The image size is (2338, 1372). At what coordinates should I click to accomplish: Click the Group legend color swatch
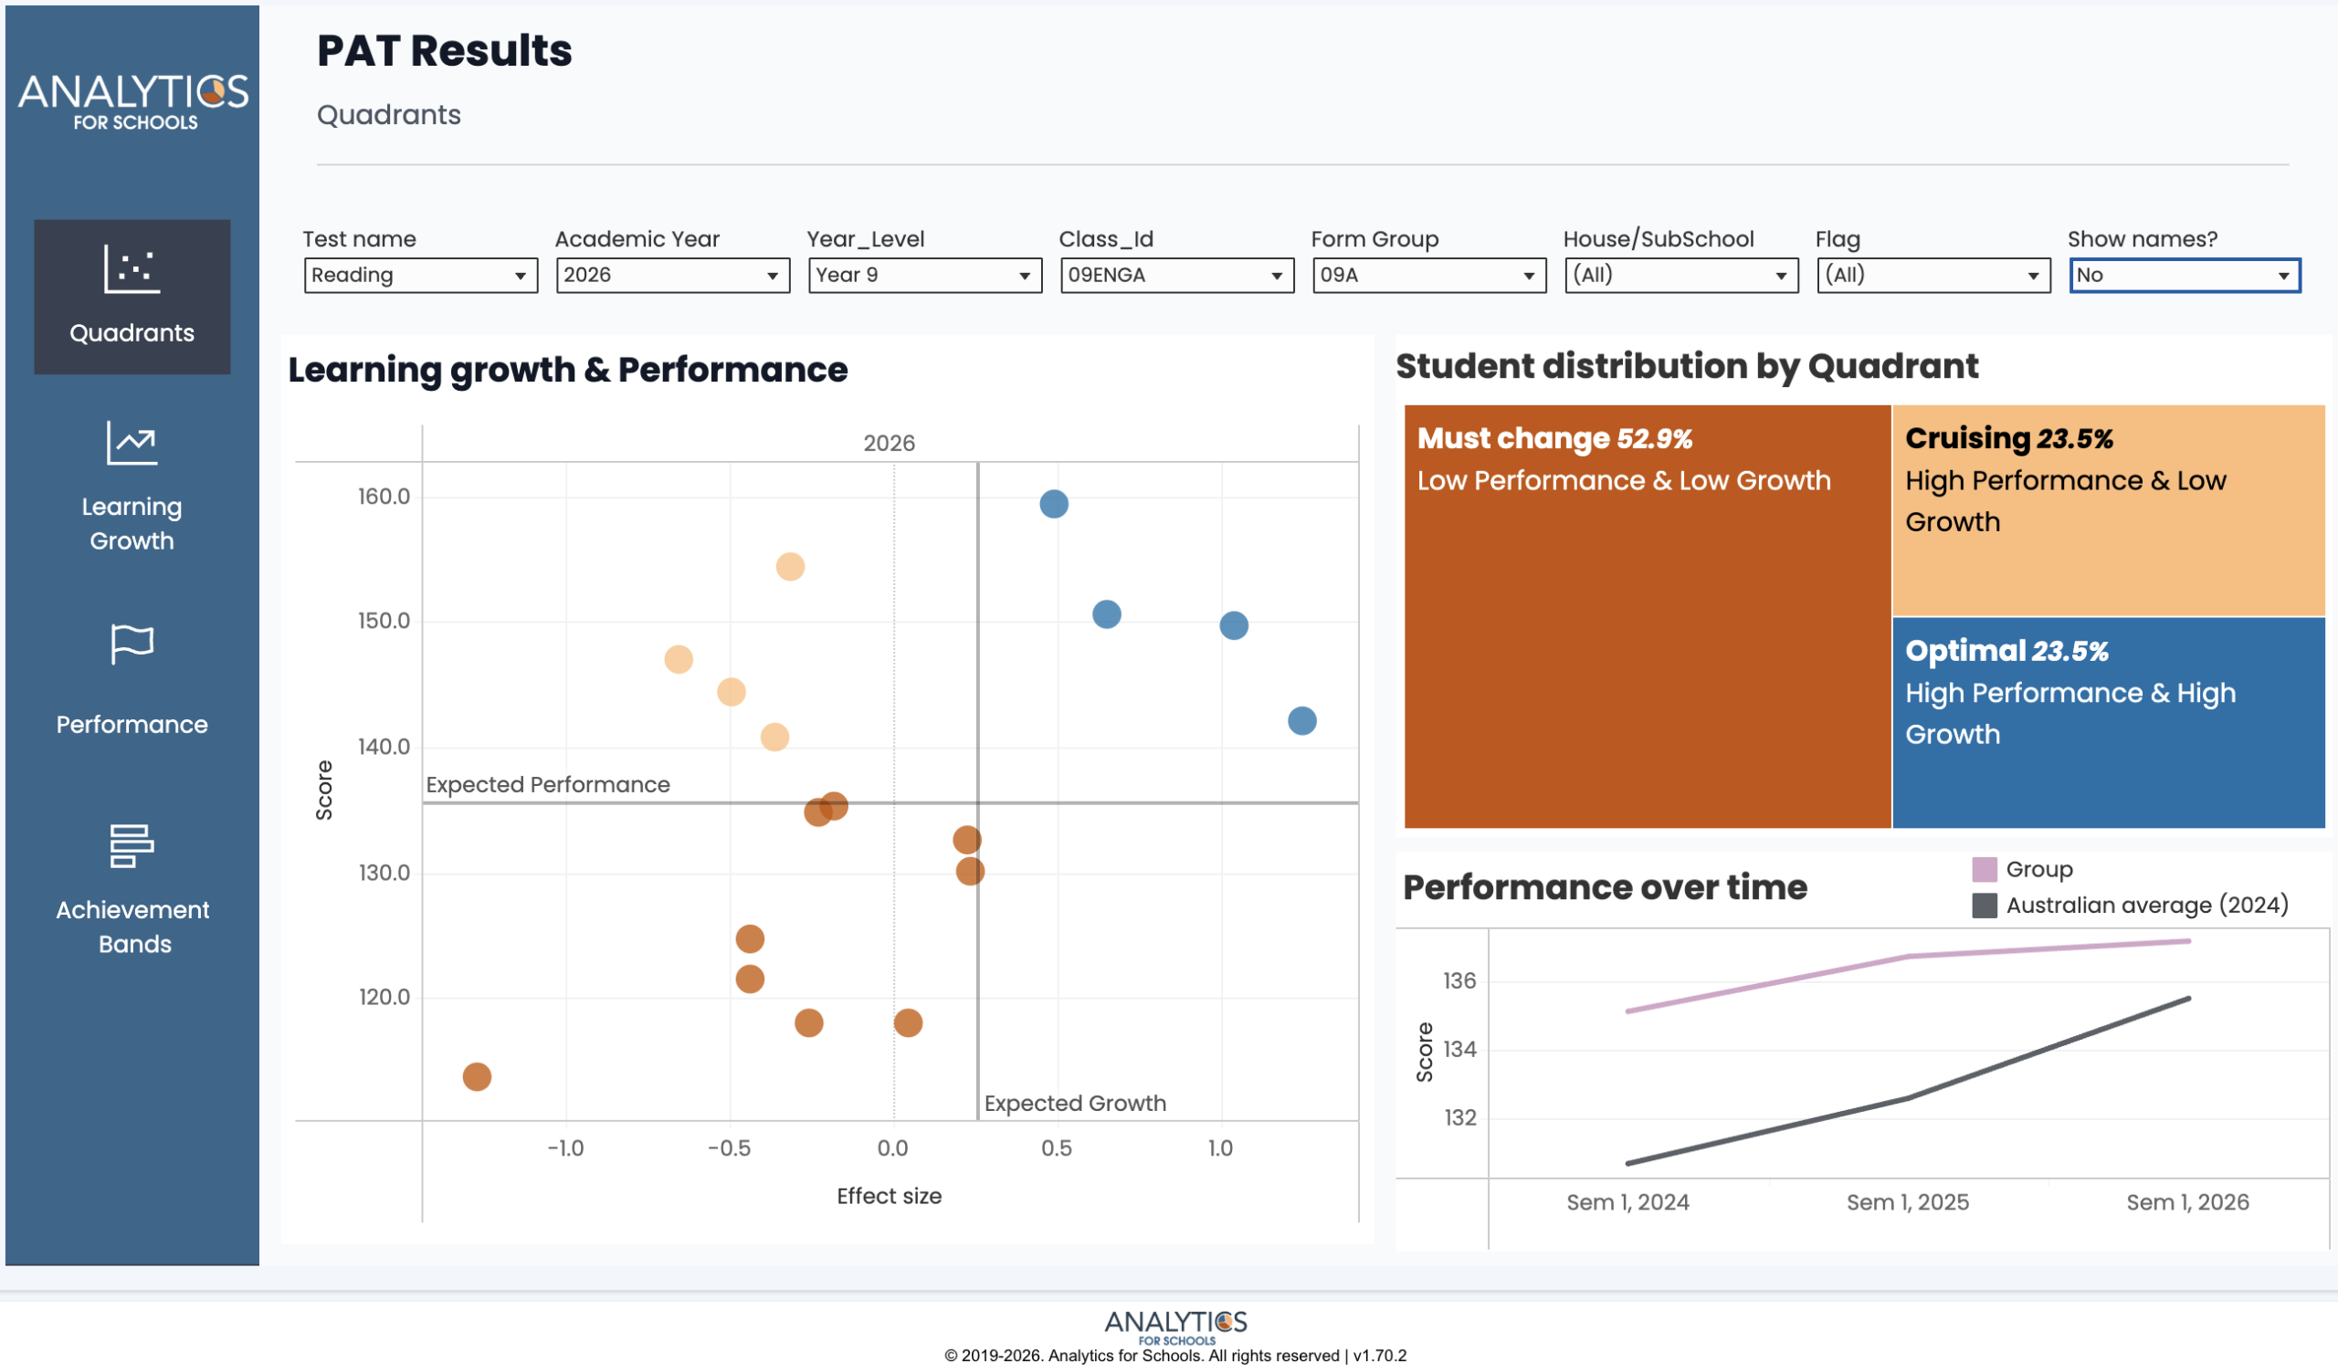[1984, 870]
